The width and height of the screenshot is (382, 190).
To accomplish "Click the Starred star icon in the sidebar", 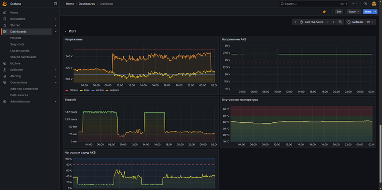I will pyautogui.click(x=5, y=25).
